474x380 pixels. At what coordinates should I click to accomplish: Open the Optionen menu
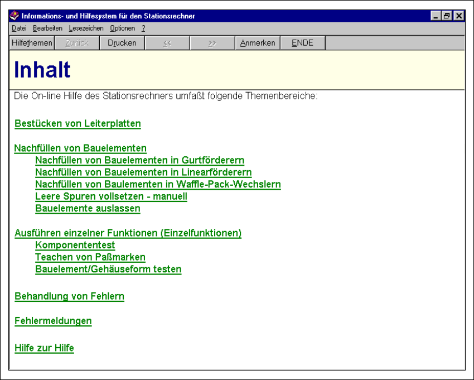[x=123, y=28]
